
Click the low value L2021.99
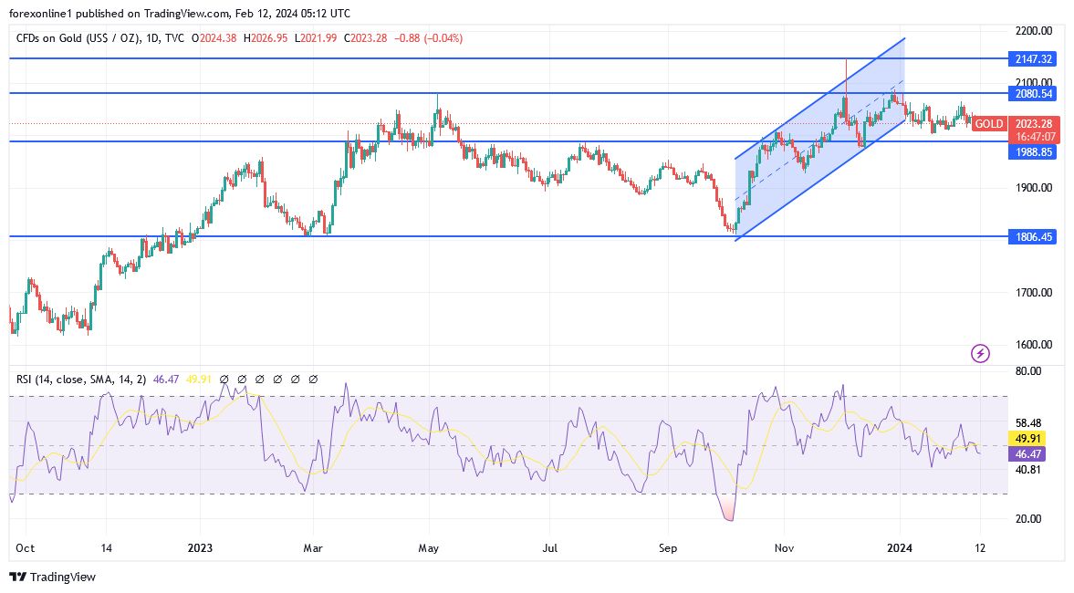(x=316, y=38)
